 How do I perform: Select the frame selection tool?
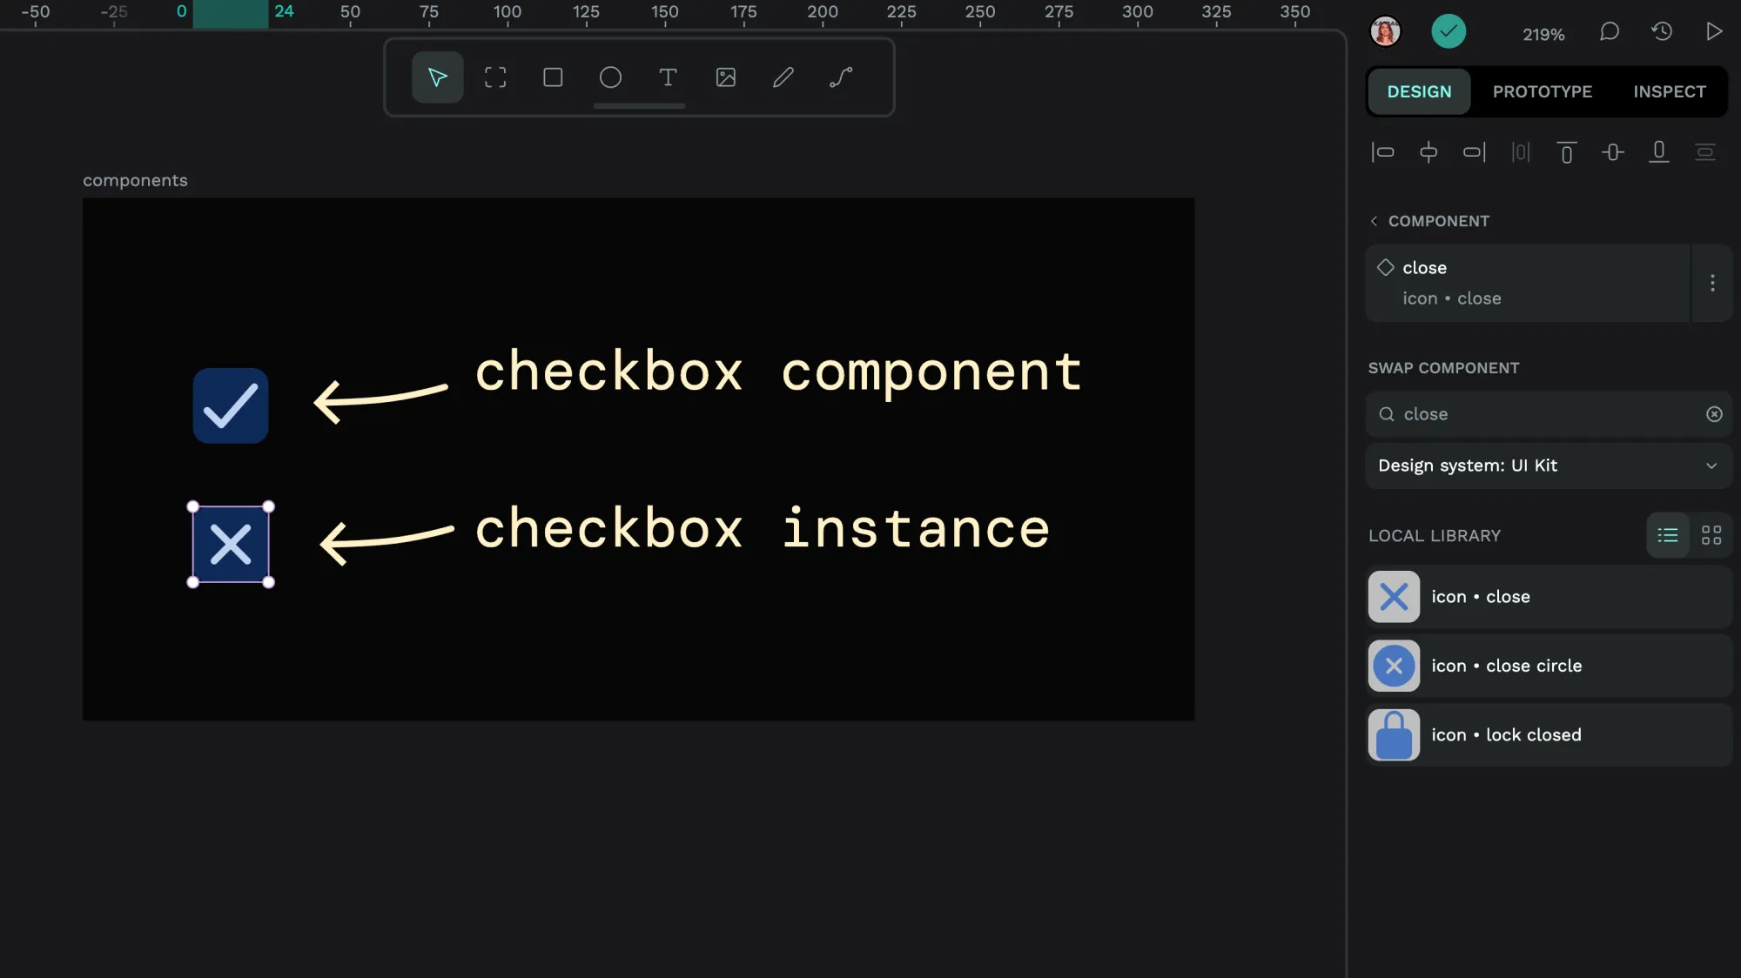[495, 77]
